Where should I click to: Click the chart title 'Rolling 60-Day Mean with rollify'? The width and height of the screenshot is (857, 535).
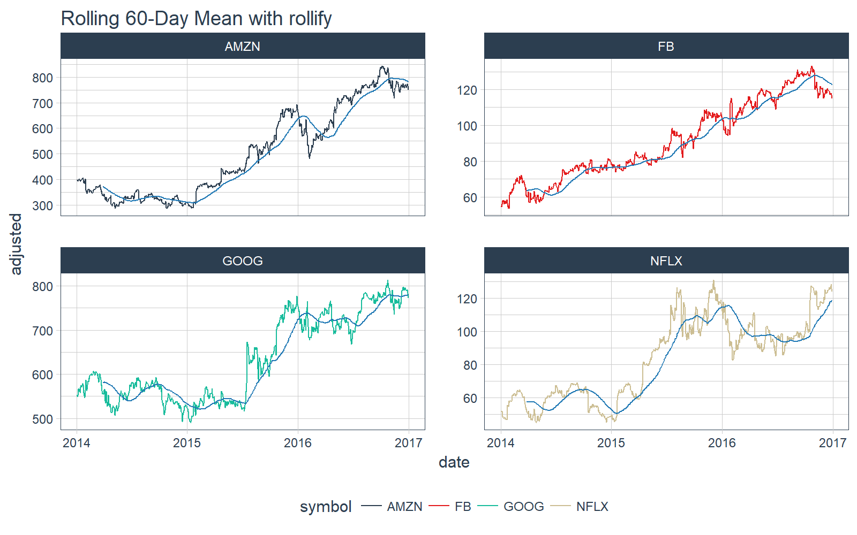(x=196, y=18)
